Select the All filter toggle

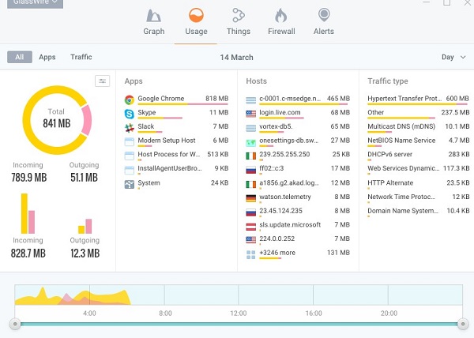(19, 57)
